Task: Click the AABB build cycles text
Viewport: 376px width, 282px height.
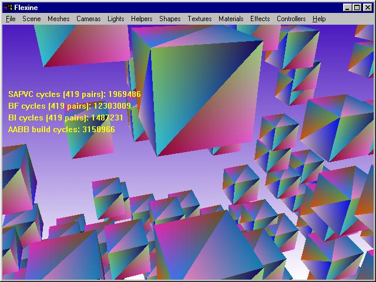Action: (61, 129)
